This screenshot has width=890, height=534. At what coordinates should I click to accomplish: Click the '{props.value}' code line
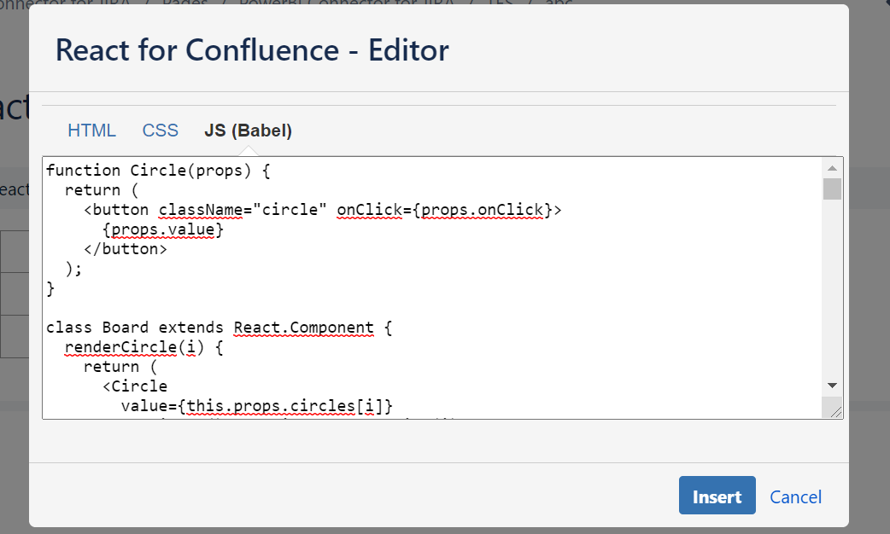point(163,229)
